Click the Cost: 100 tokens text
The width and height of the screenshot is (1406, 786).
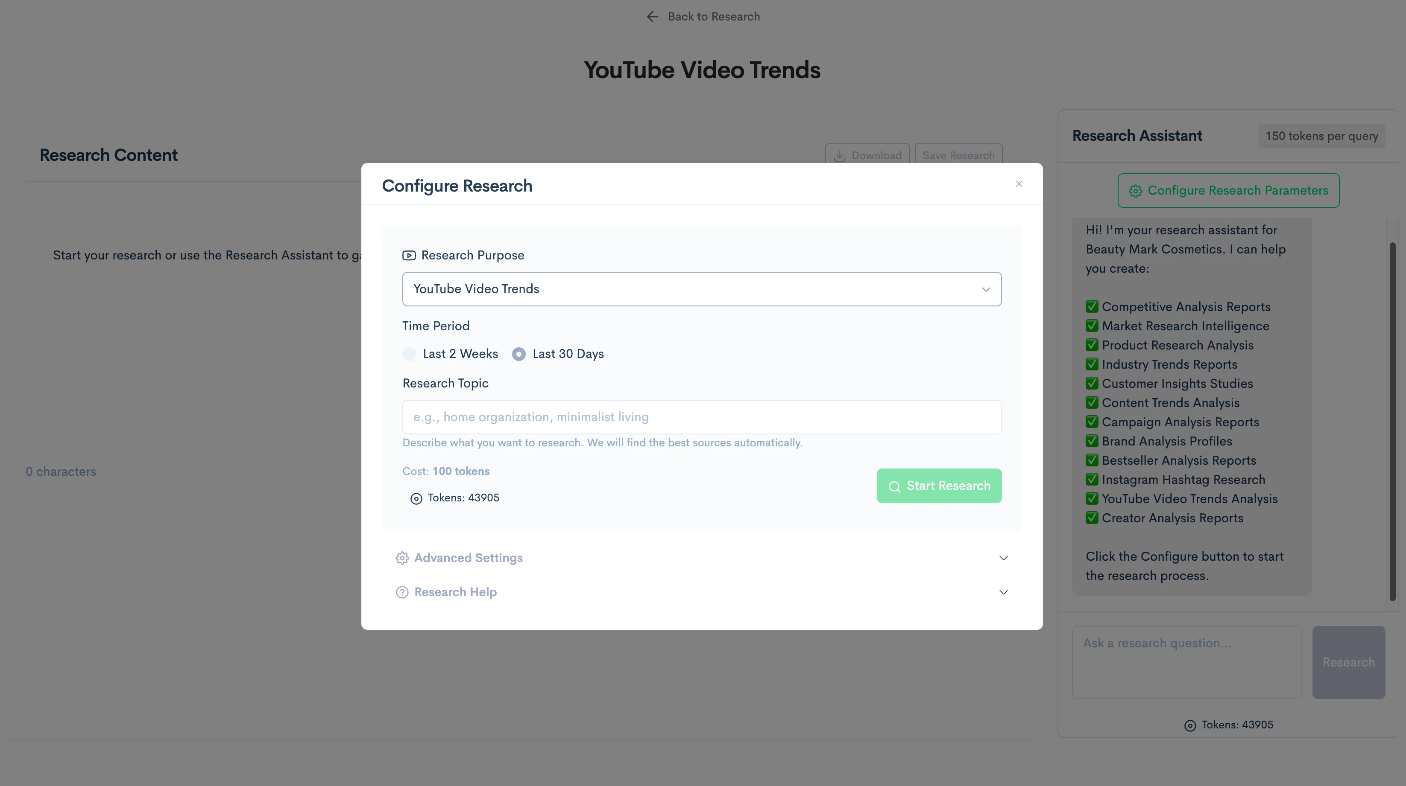pyautogui.click(x=446, y=471)
